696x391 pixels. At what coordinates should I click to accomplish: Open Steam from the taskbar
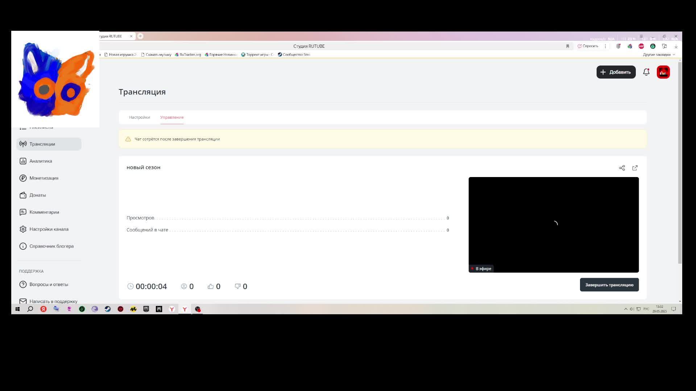(108, 309)
